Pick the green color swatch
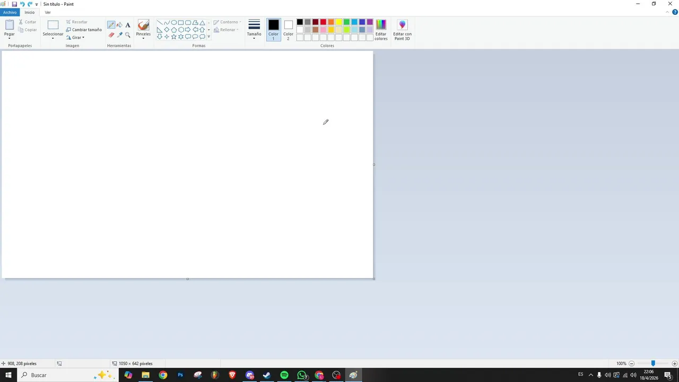 point(346,22)
